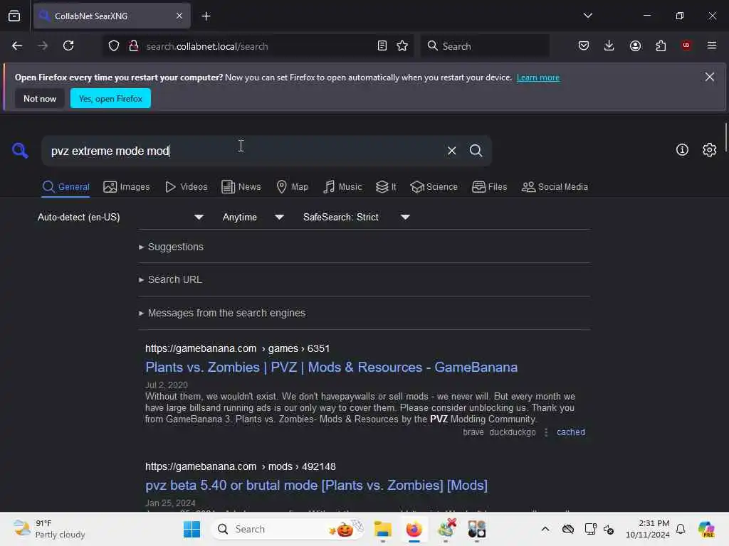Viewport: 729px width, 546px height.
Task: Open the clock showing 2:31 PM
Action: tap(647, 529)
